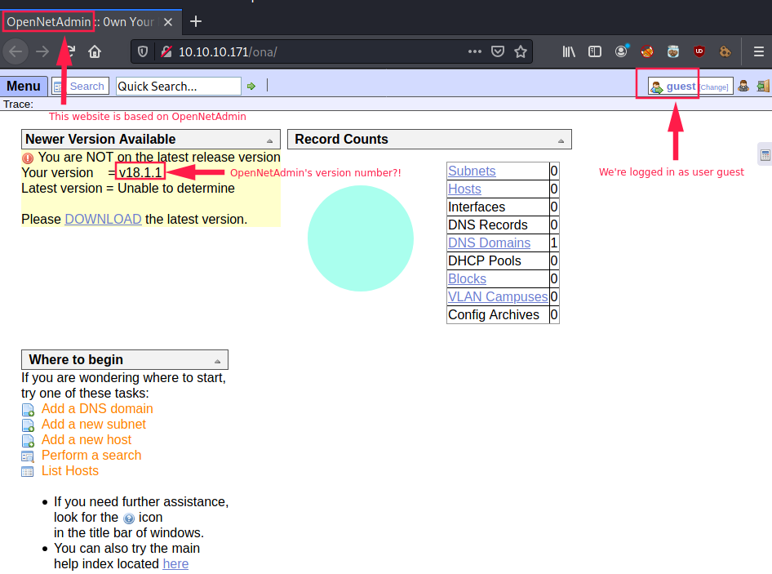The height and width of the screenshot is (574, 772).
Task: Open the ONA Menu button
Action: click(24, 87)
